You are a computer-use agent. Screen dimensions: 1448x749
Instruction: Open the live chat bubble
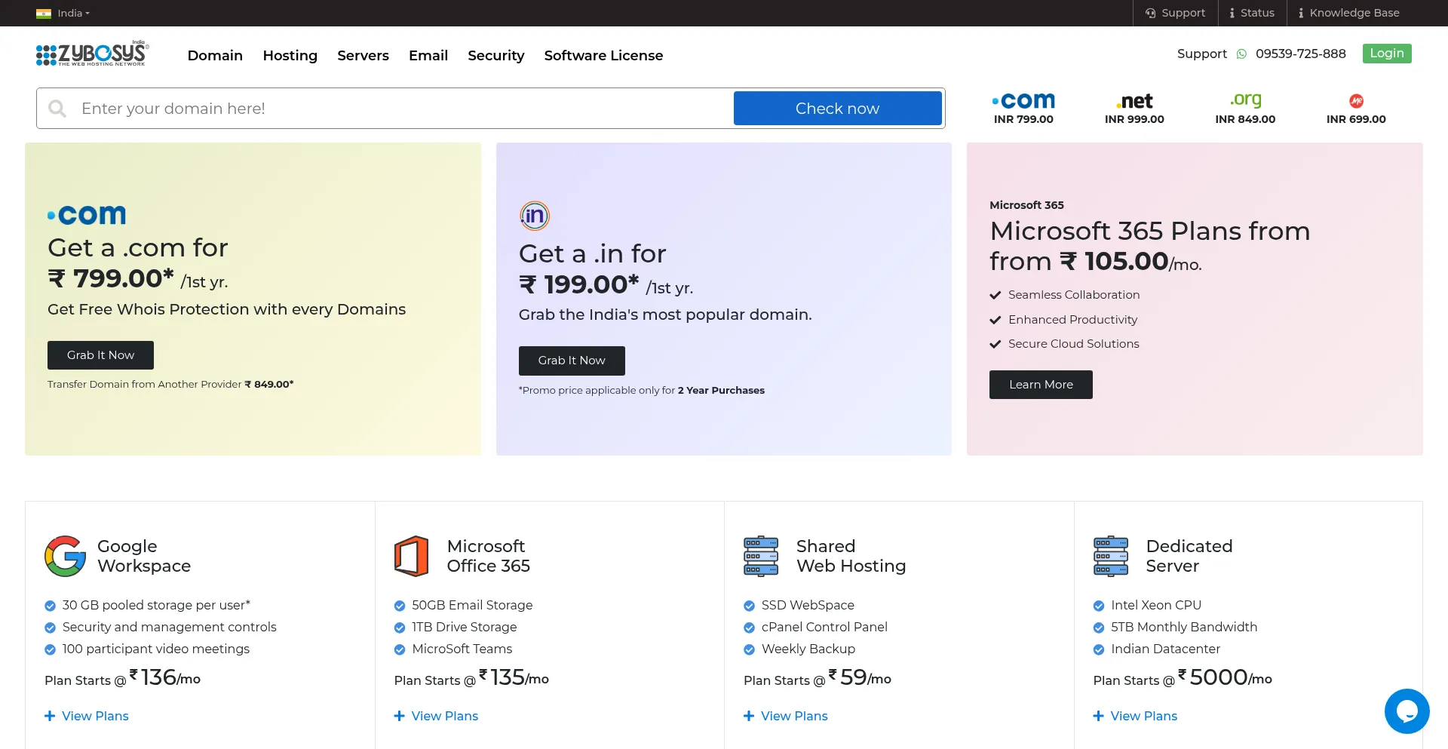pos(1407,711)
